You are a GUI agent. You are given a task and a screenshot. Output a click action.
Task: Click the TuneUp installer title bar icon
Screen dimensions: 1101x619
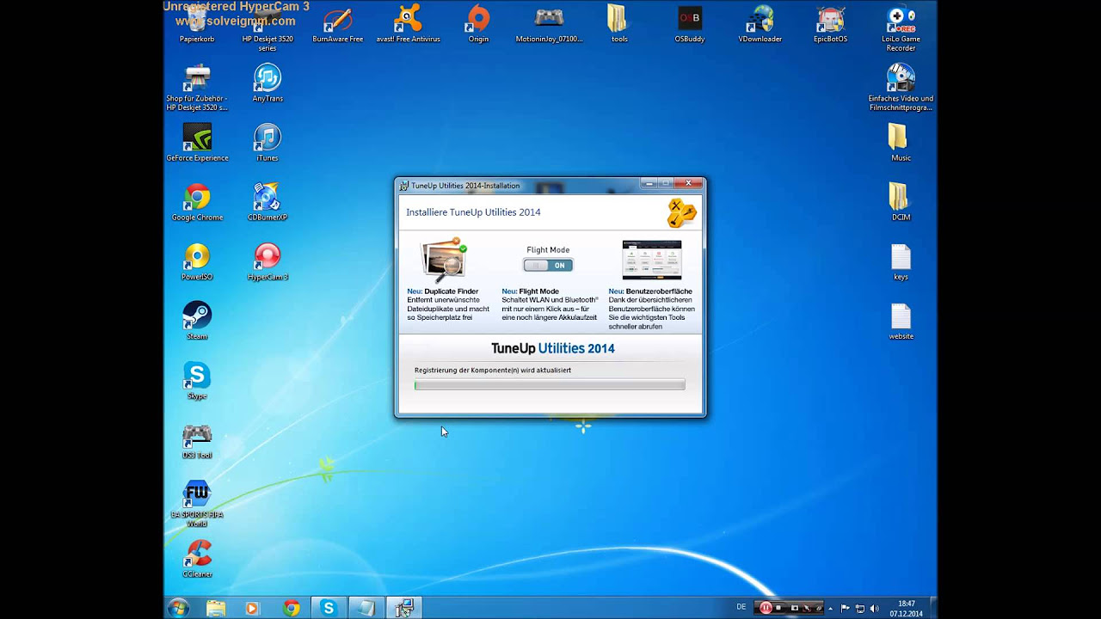[x=404, y=185]
